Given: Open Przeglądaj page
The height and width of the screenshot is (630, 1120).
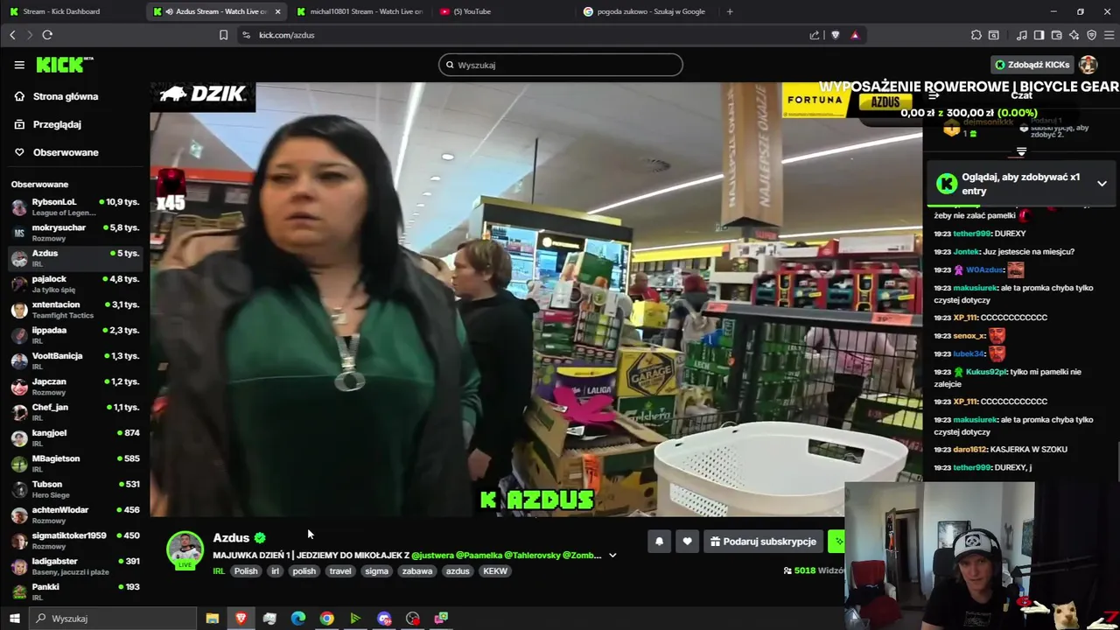Looking at the screenshot, I should [57, 124].
